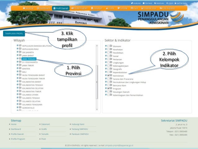The image size is (198, 149).
Task: Click the Wilayah list scrollbar thumb
Action: 97,82
